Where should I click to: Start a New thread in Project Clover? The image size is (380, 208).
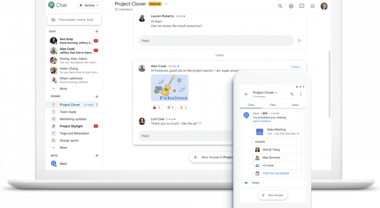(211, 158)
